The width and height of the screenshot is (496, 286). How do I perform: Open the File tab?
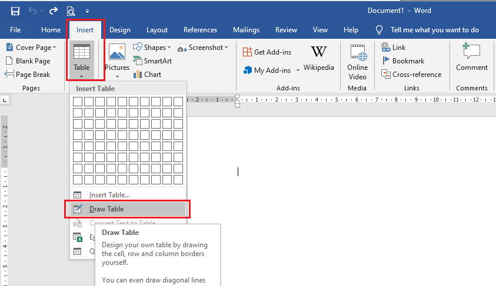pyautogui.click(x=15, y=30)
